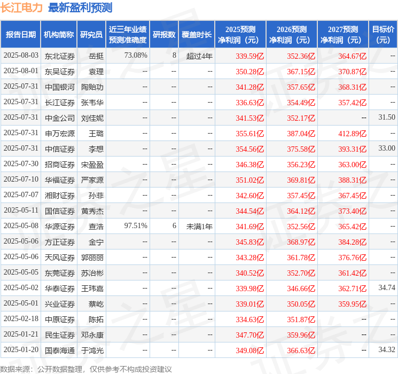Click the 民生证券 institution cell

(x=60, y=335)
